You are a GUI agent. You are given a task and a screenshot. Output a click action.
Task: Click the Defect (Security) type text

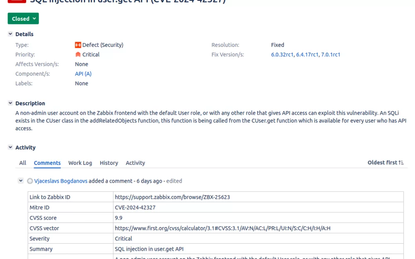pyautogui.click(x=103, y=45)
